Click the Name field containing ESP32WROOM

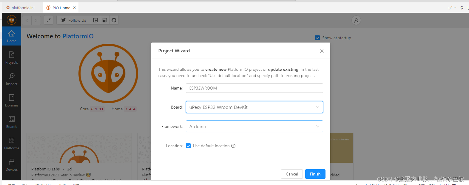point(254,88)
